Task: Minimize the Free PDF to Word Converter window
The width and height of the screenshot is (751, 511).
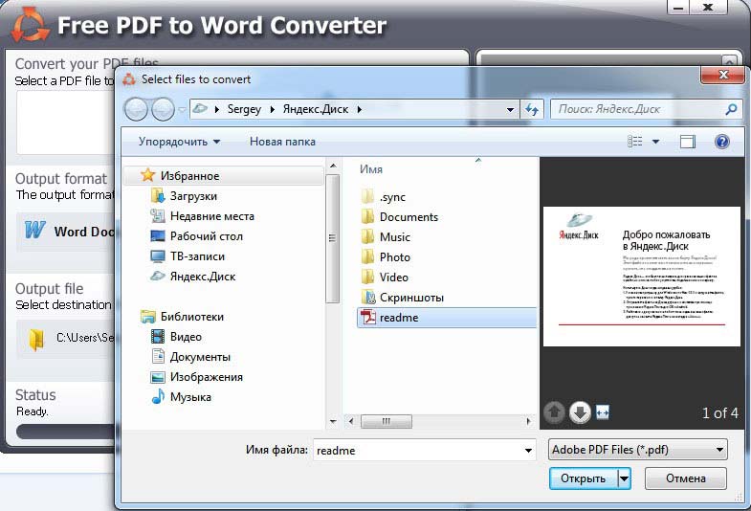Action: pos(678,8)
